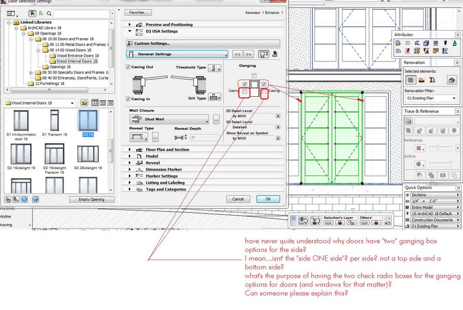Open the Wood Internal Doors 18 folder dropdown
Screen dimensions: 463x310
39,103
